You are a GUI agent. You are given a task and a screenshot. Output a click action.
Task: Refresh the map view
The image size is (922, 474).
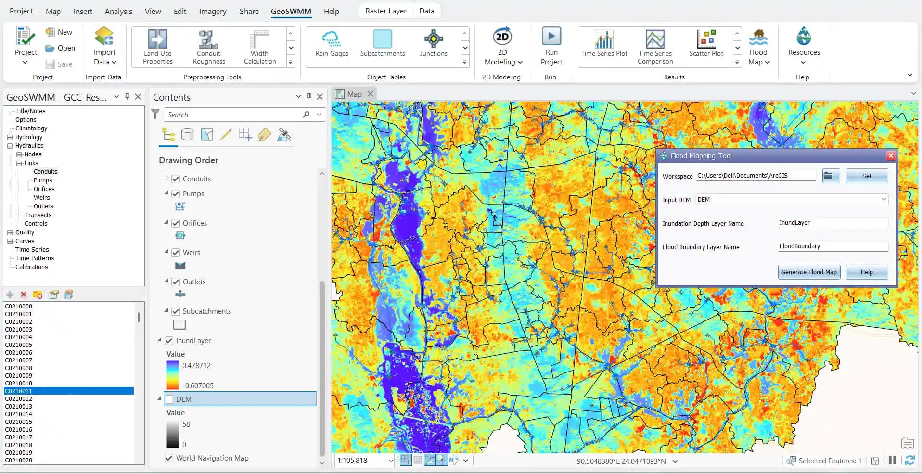pos(909,461)
